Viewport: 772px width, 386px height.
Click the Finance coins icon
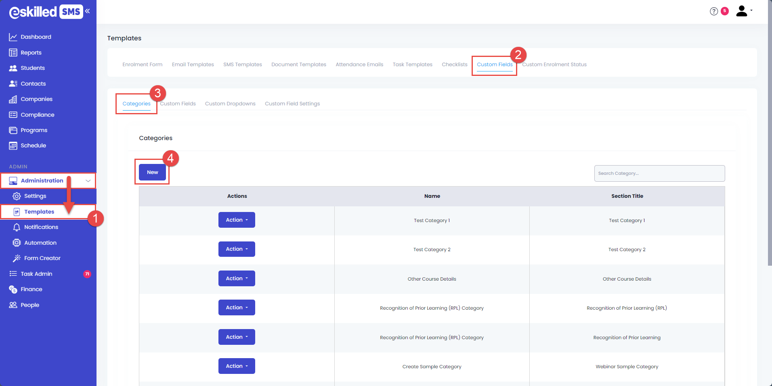[13, 289]
